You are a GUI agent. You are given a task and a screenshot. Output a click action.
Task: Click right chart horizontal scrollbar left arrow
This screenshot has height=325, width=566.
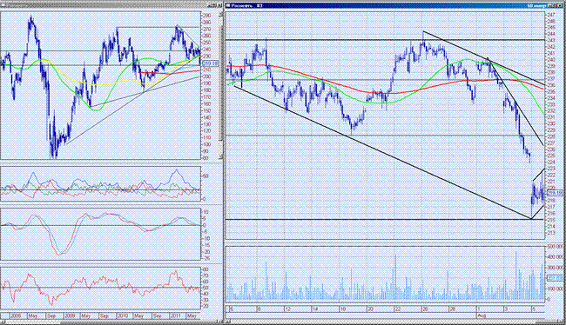228,322
